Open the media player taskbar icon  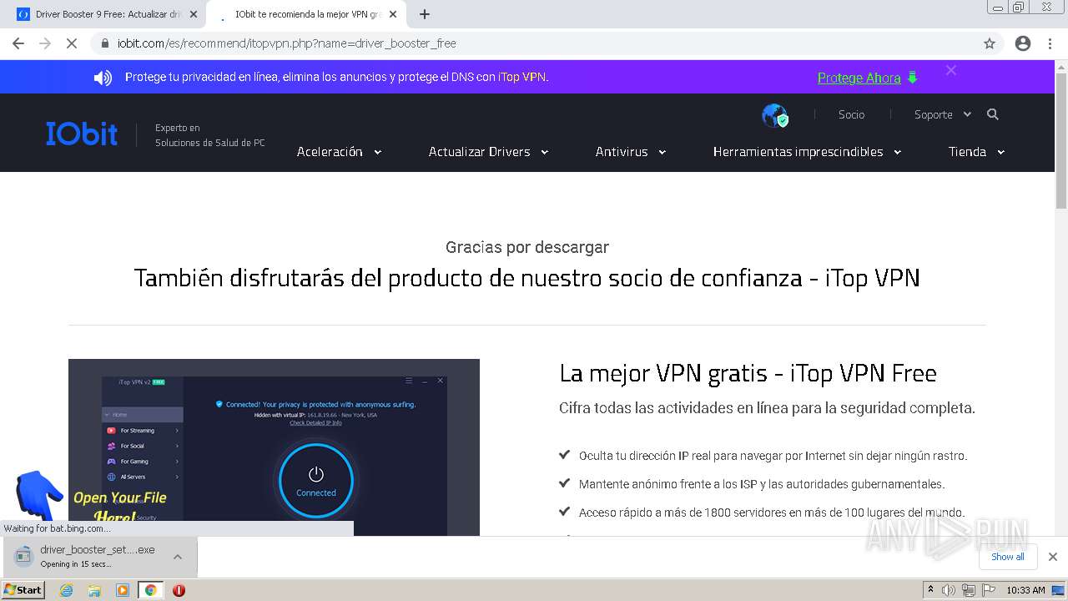[x=123, y=590]
